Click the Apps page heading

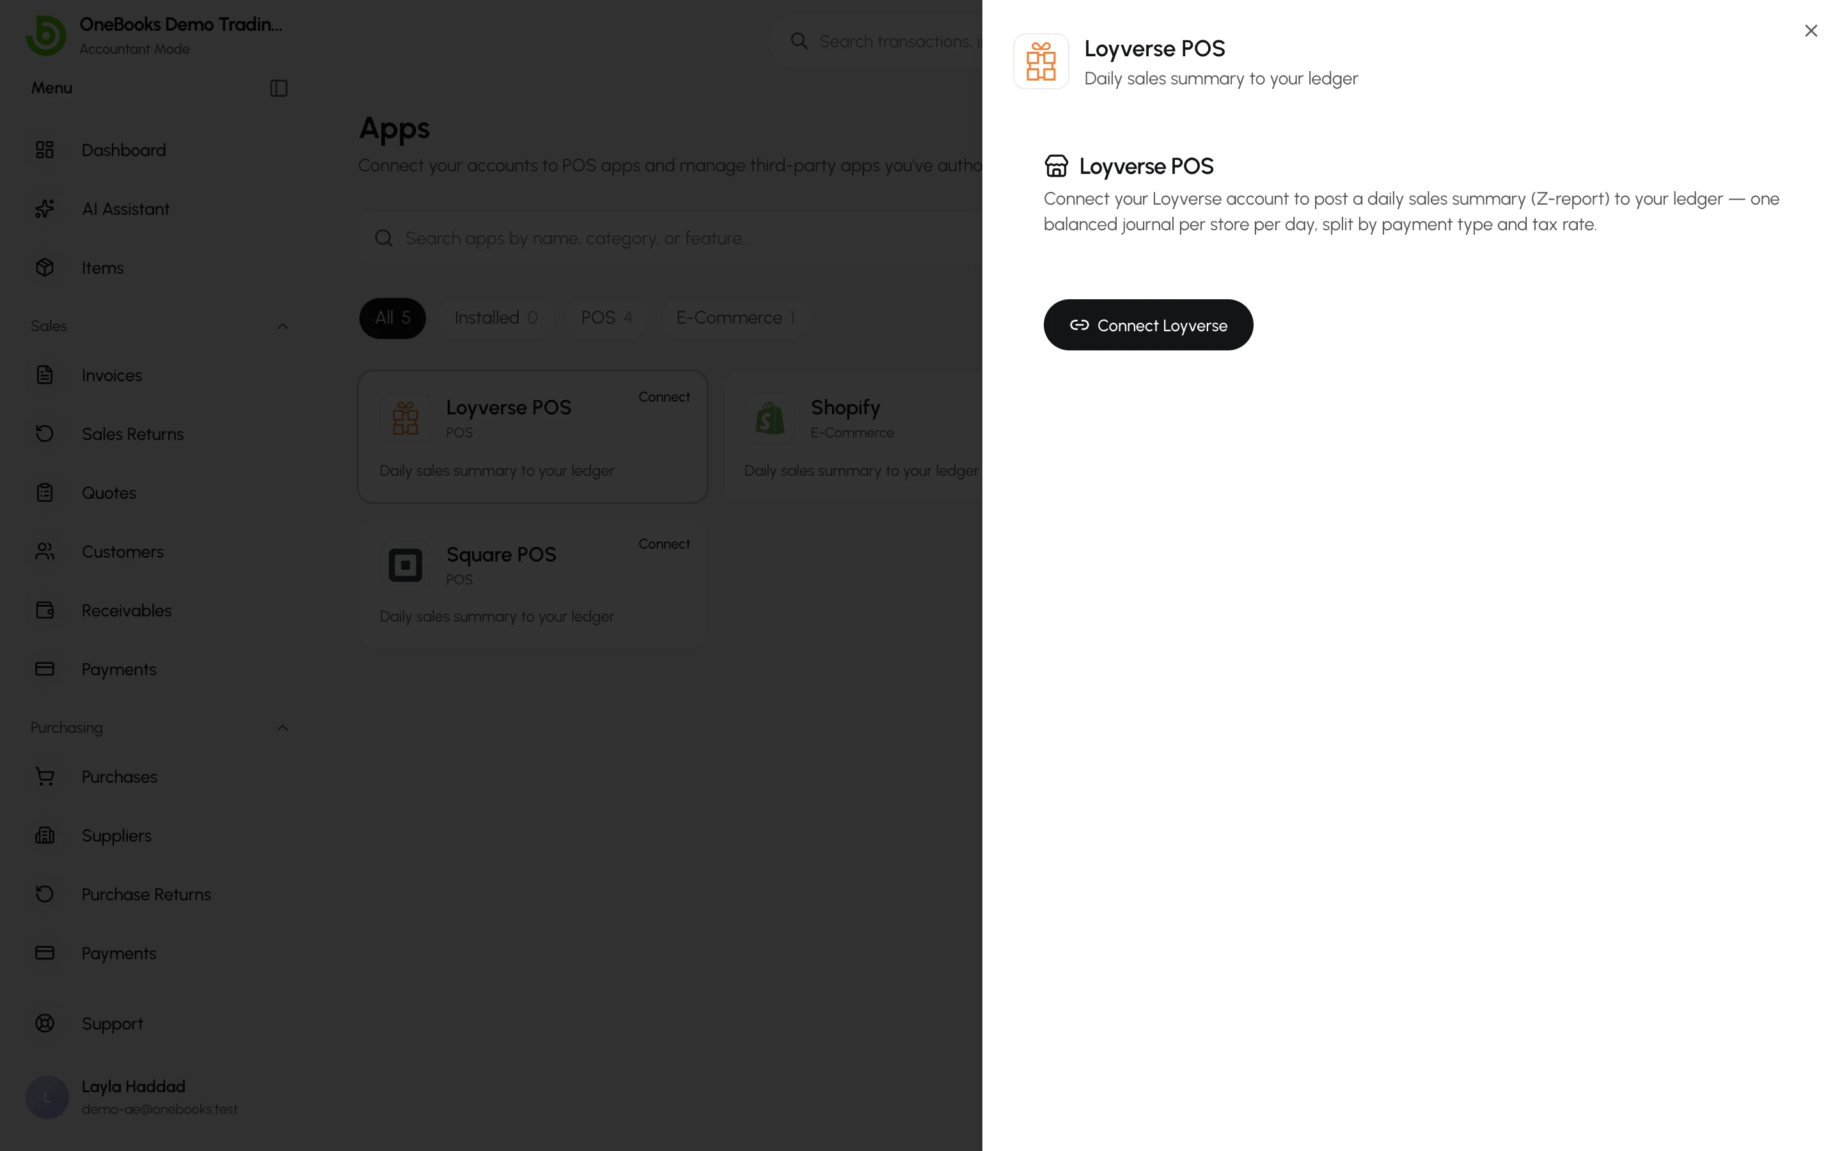tap(394, 129)
